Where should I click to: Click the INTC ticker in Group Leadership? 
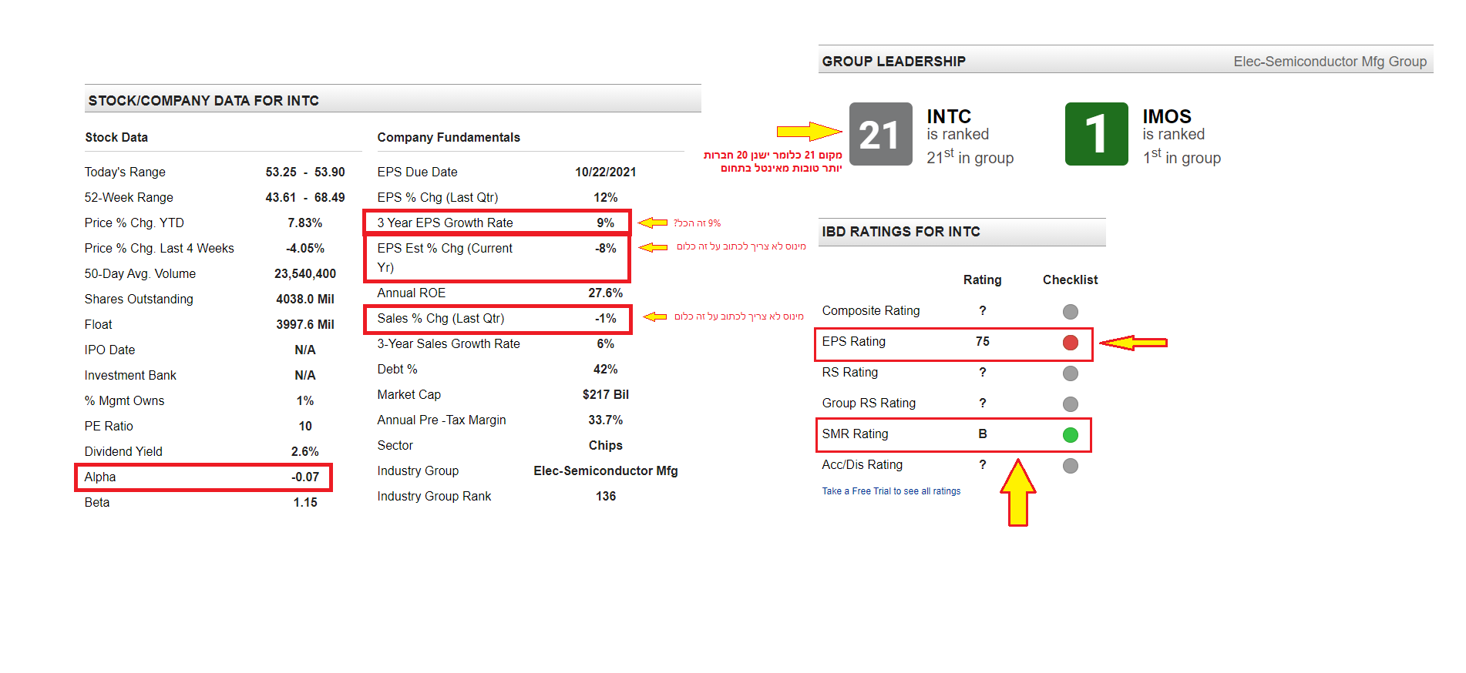click(949, 116)
